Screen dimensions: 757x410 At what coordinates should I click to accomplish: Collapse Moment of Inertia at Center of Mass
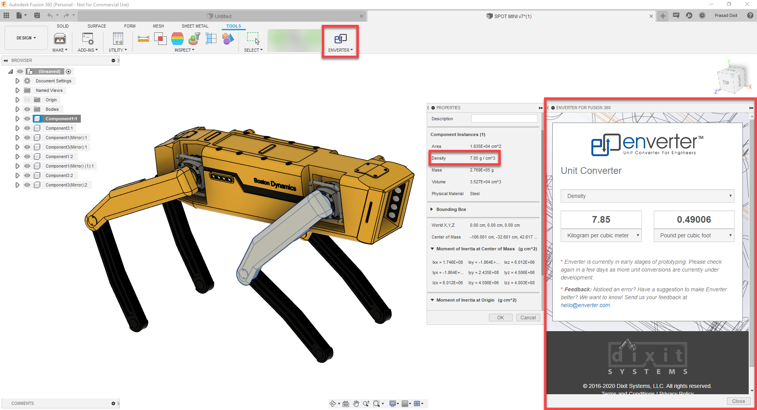click(x=432, y=249)
